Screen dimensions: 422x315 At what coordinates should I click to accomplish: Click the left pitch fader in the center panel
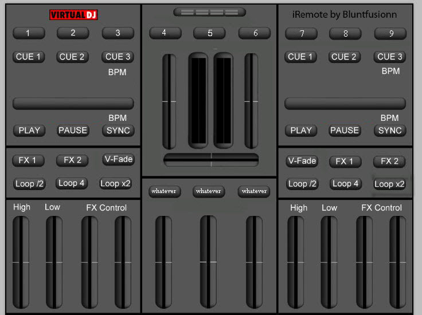169,101
